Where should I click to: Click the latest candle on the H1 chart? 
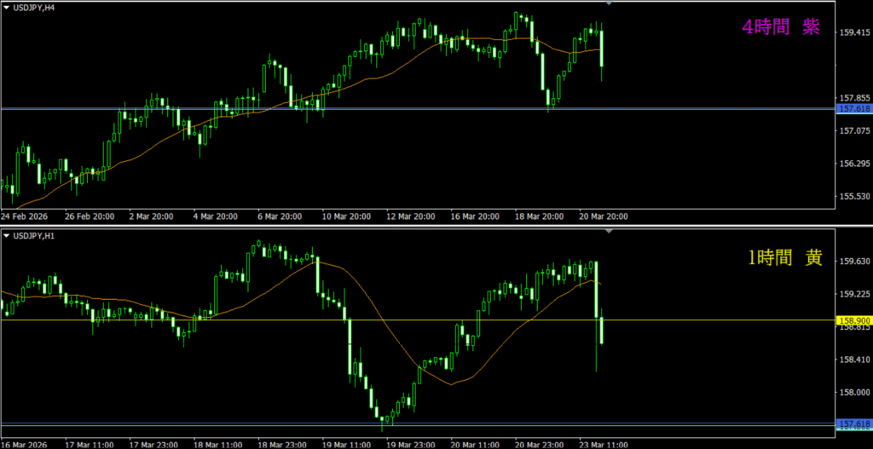pos(602,330)
